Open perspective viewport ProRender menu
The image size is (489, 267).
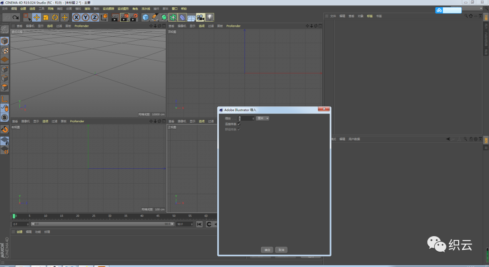pyautogui.click(x=81, y=26)
